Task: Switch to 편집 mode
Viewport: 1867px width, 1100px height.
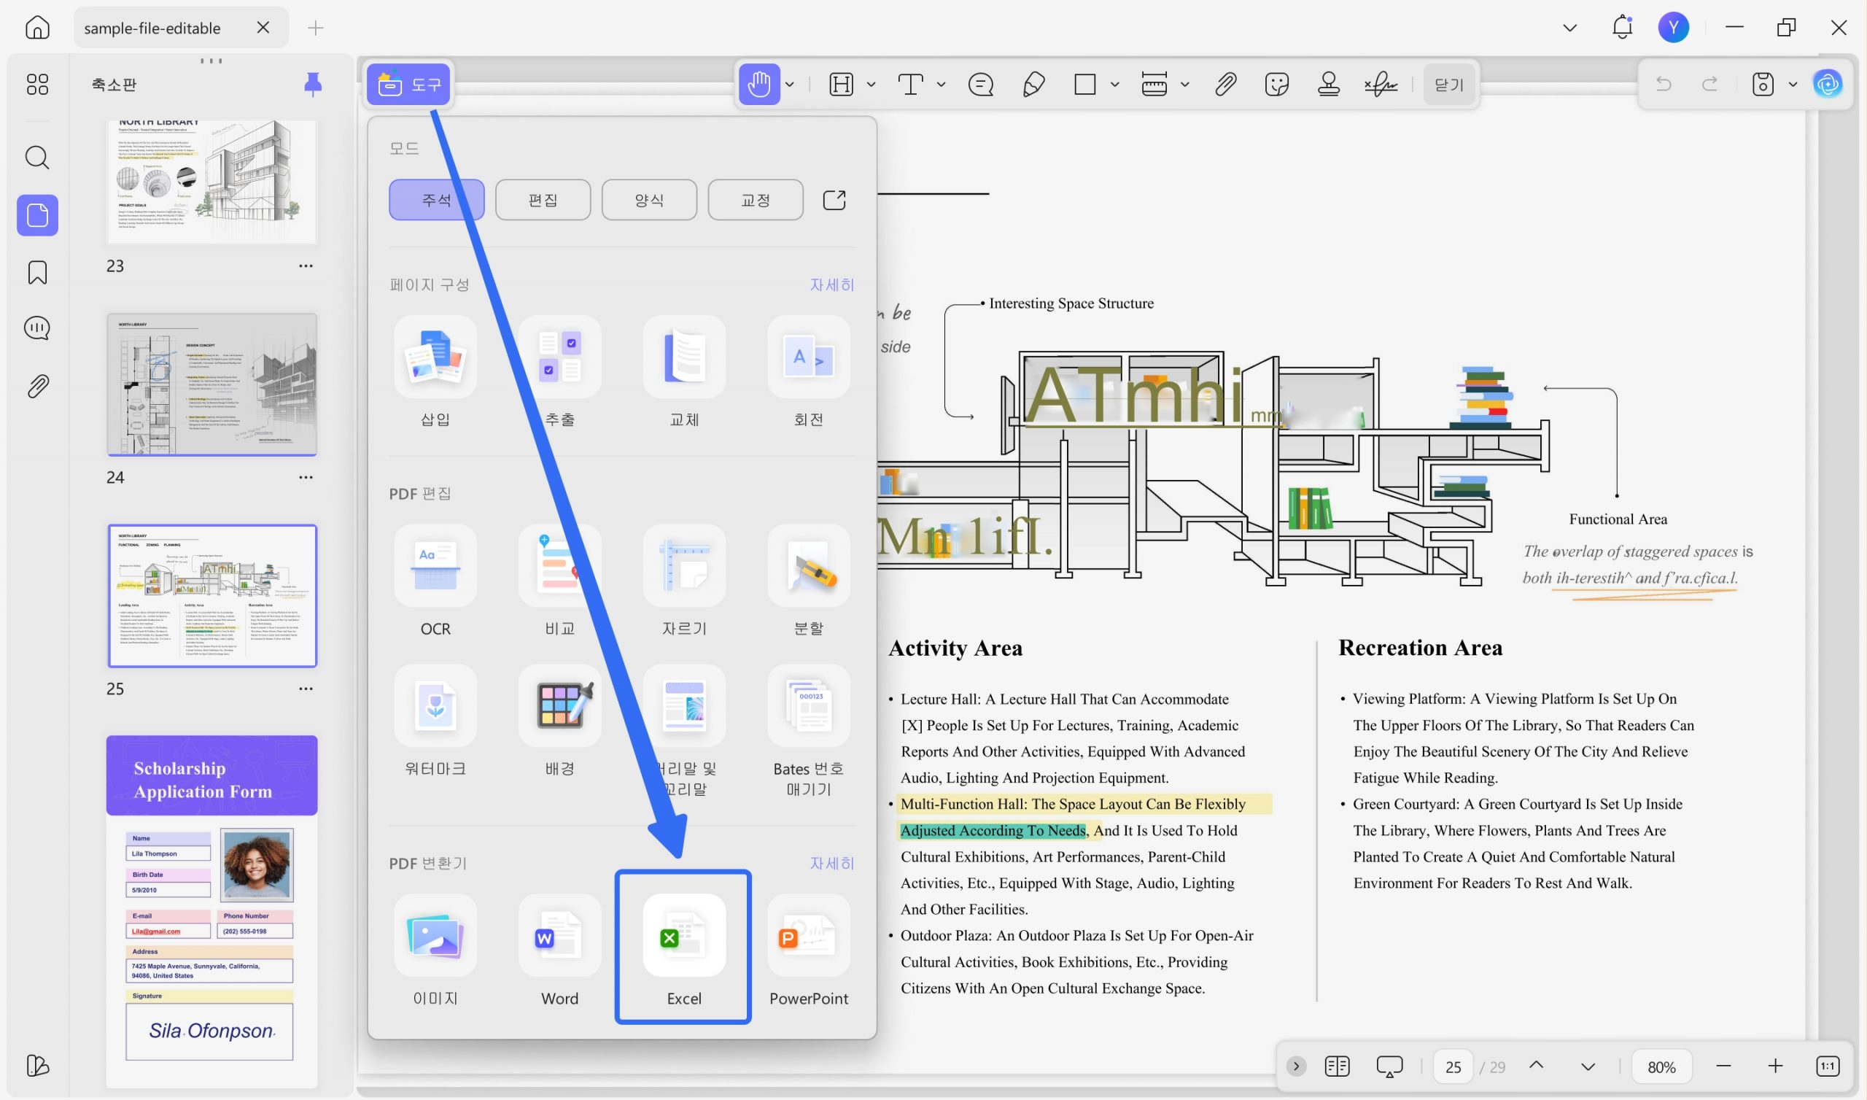Action: [543, 199]
